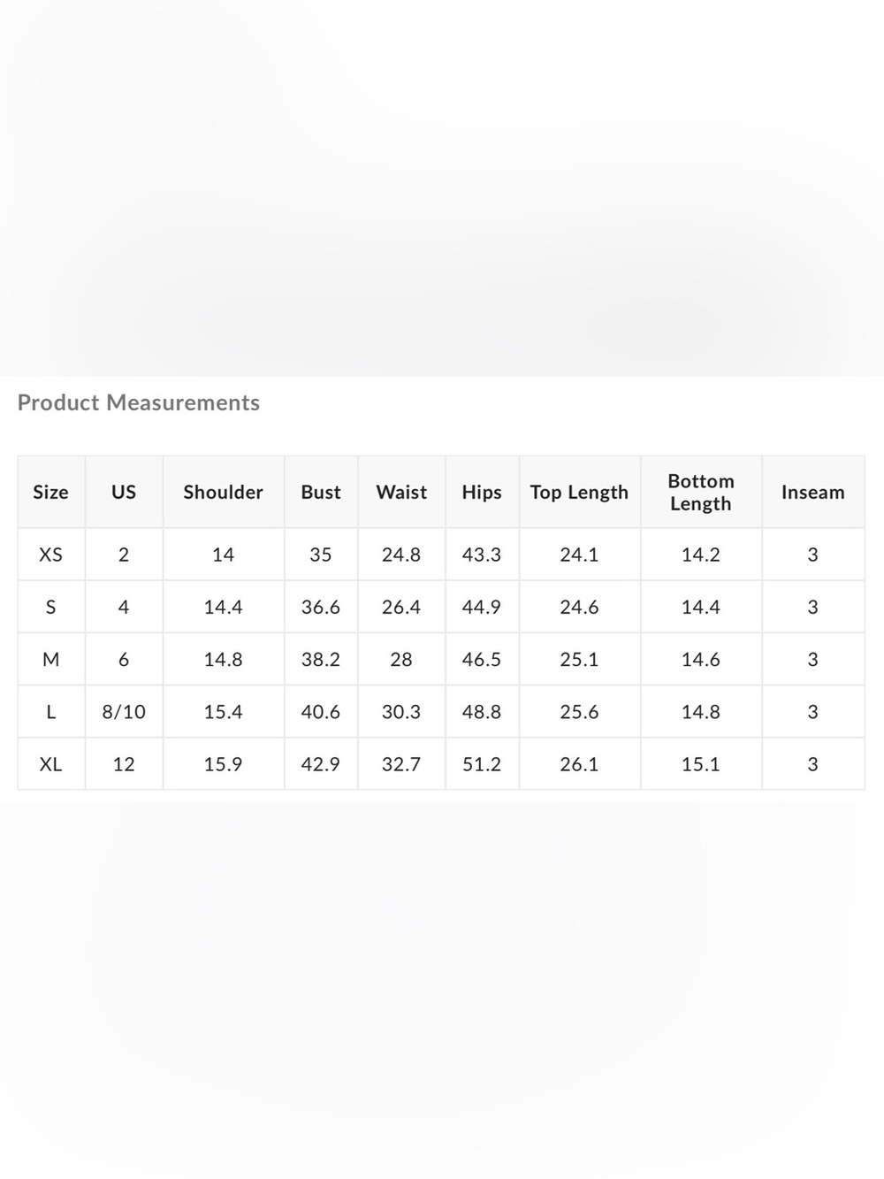Select the Size column header

pyautogui.click(x=50, y=493)
